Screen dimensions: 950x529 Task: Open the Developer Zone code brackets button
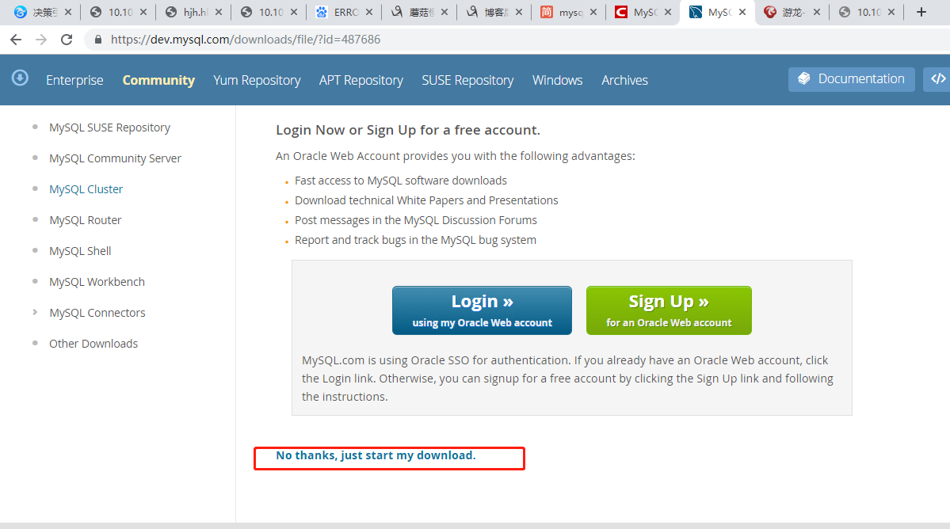[x=937, y=79]
